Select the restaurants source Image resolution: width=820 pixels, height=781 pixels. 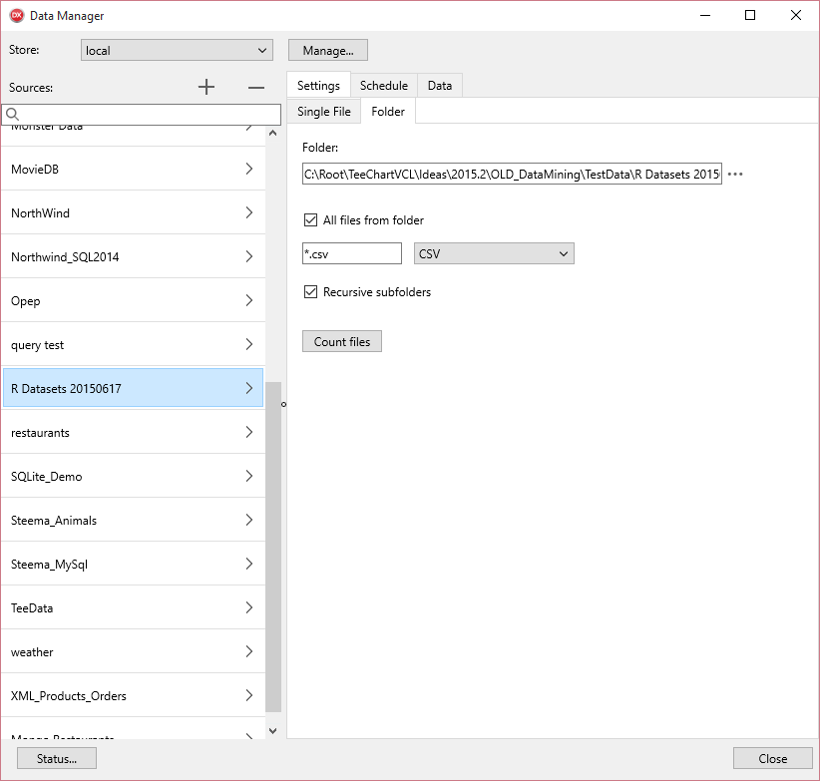(133, 432)
